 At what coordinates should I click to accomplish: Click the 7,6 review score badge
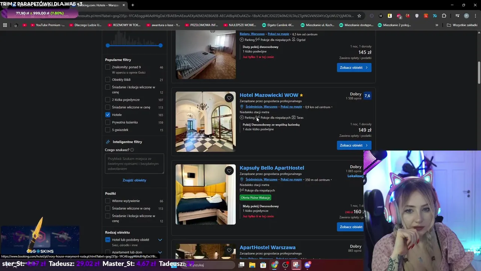click(x=367, y=96)
